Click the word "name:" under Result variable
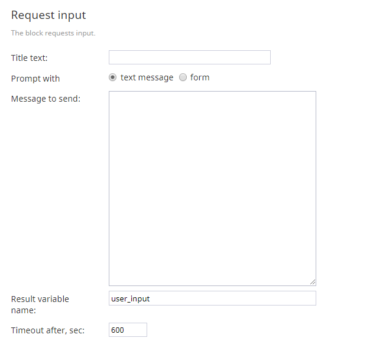The image size is (373, 354). pos(24,310)
